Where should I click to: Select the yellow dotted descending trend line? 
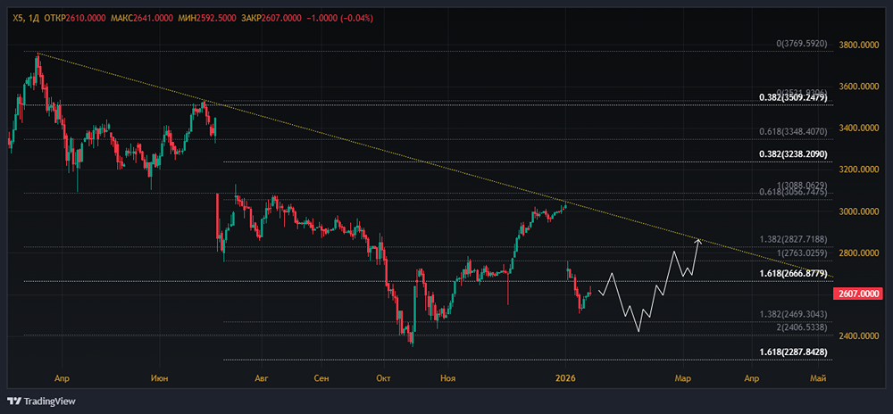(x=433, y=166)
